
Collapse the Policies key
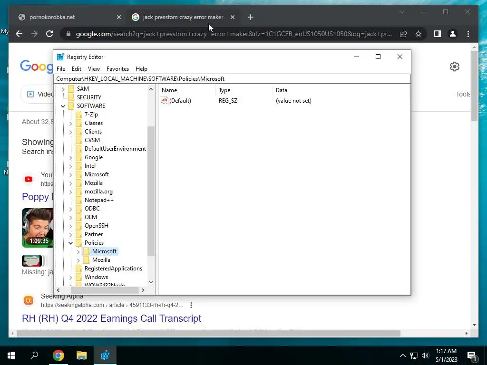tap(70, 243)
